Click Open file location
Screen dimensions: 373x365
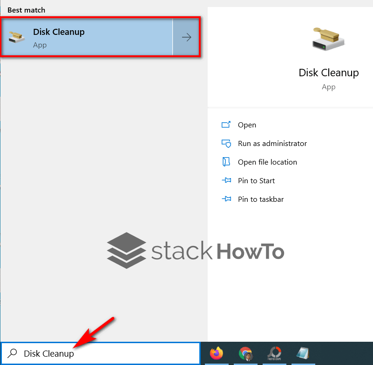[267, 162]
